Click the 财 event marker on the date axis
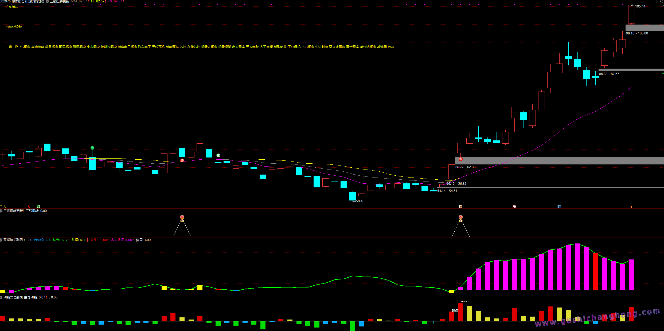 pyautogui.click(x=559, y=207)
